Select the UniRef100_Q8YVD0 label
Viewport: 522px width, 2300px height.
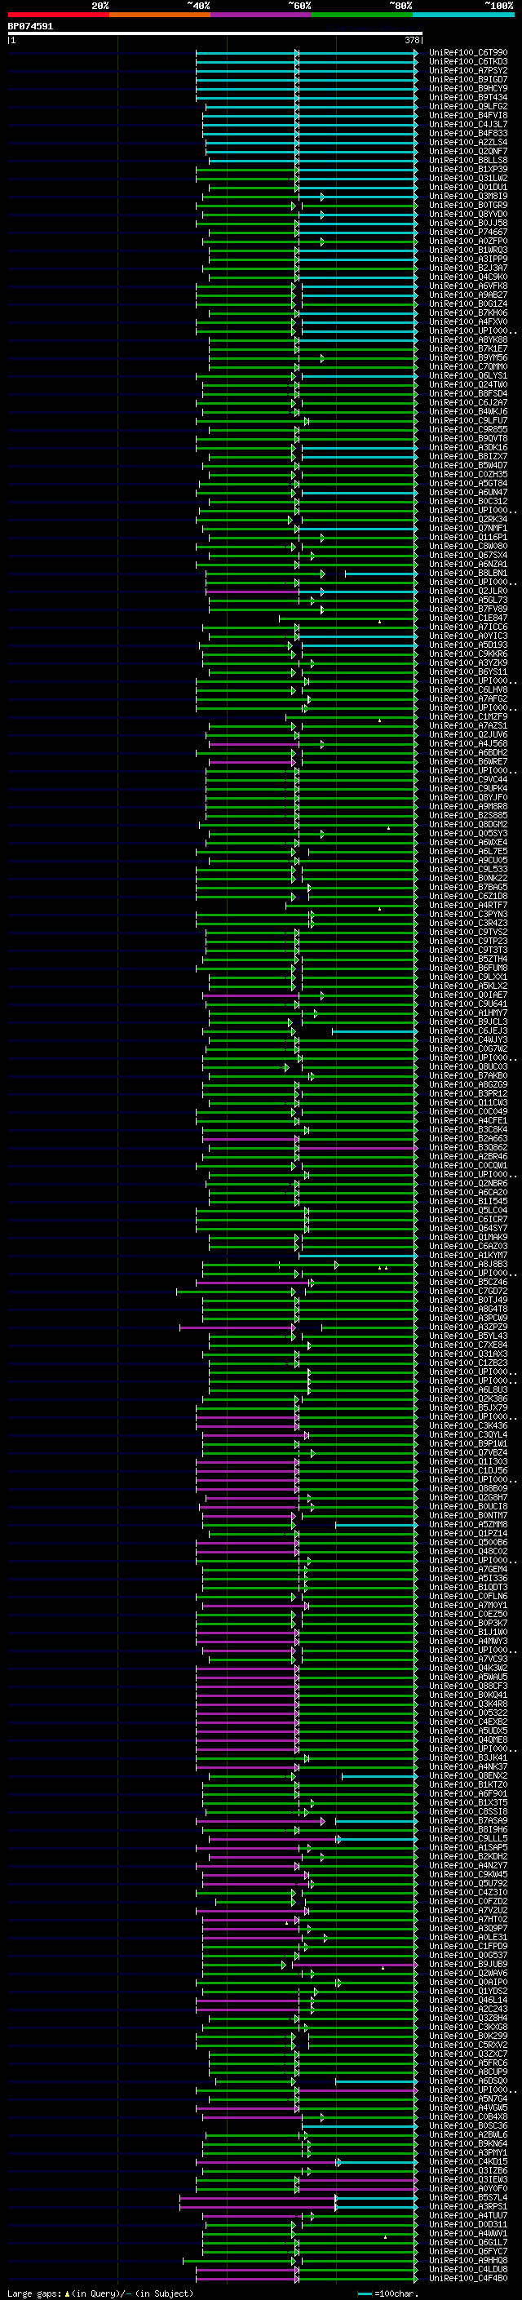click(468, 215)
